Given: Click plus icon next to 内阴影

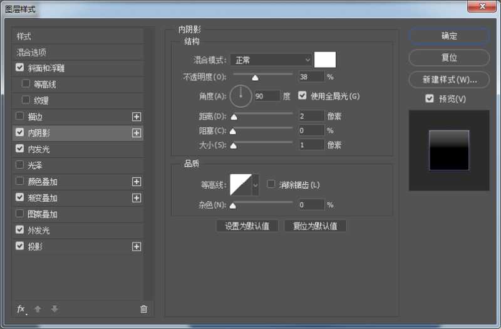Looking at the screenshot, I should (137, 133).
